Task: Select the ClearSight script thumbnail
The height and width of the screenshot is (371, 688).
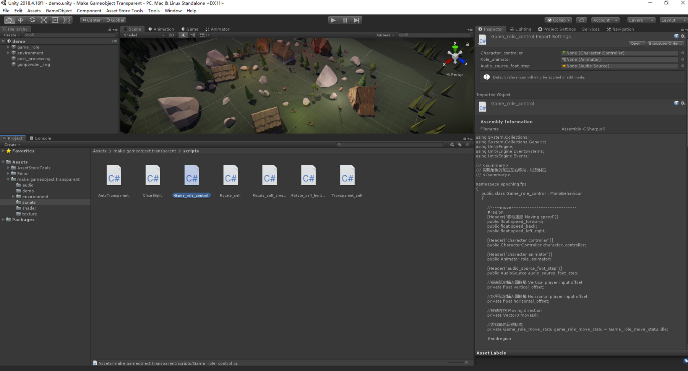Action: point(152,176)
